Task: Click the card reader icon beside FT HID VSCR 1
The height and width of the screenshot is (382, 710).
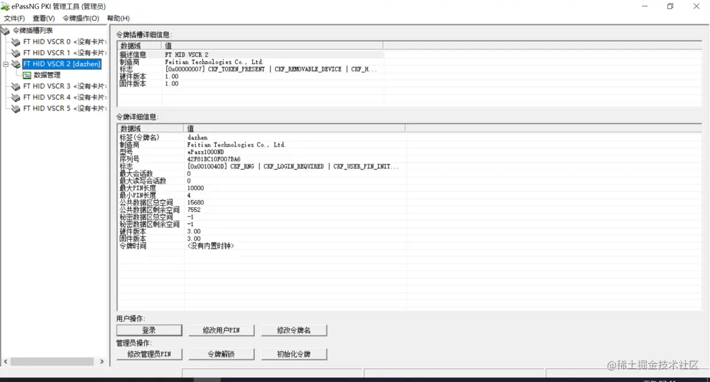Action: coord(16,53)
